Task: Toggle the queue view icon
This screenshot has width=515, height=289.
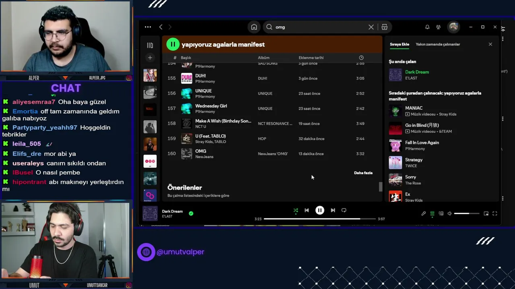Action: click(x=432, y=214)
